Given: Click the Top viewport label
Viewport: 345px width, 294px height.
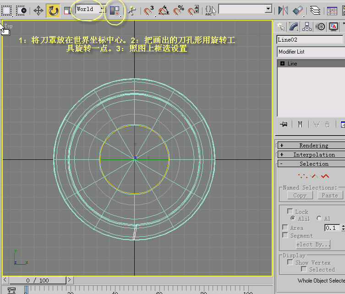Looking at the screenshot, I should click(x=8, y=26).
